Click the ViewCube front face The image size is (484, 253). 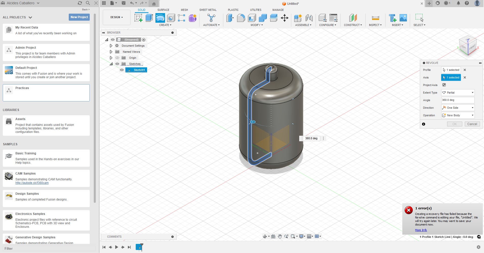tap(472, 47)
